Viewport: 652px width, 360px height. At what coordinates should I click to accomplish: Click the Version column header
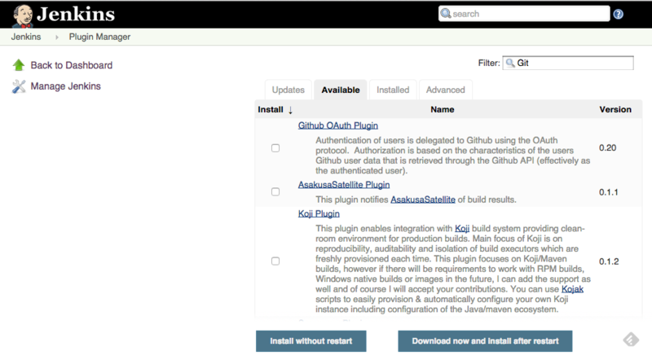[x=615, y=110]
